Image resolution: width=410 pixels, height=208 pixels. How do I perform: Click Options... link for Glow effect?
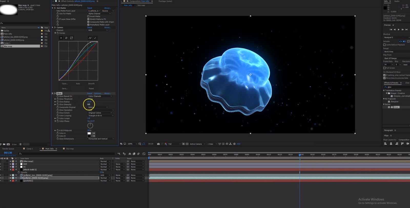[x=98, y=93]
